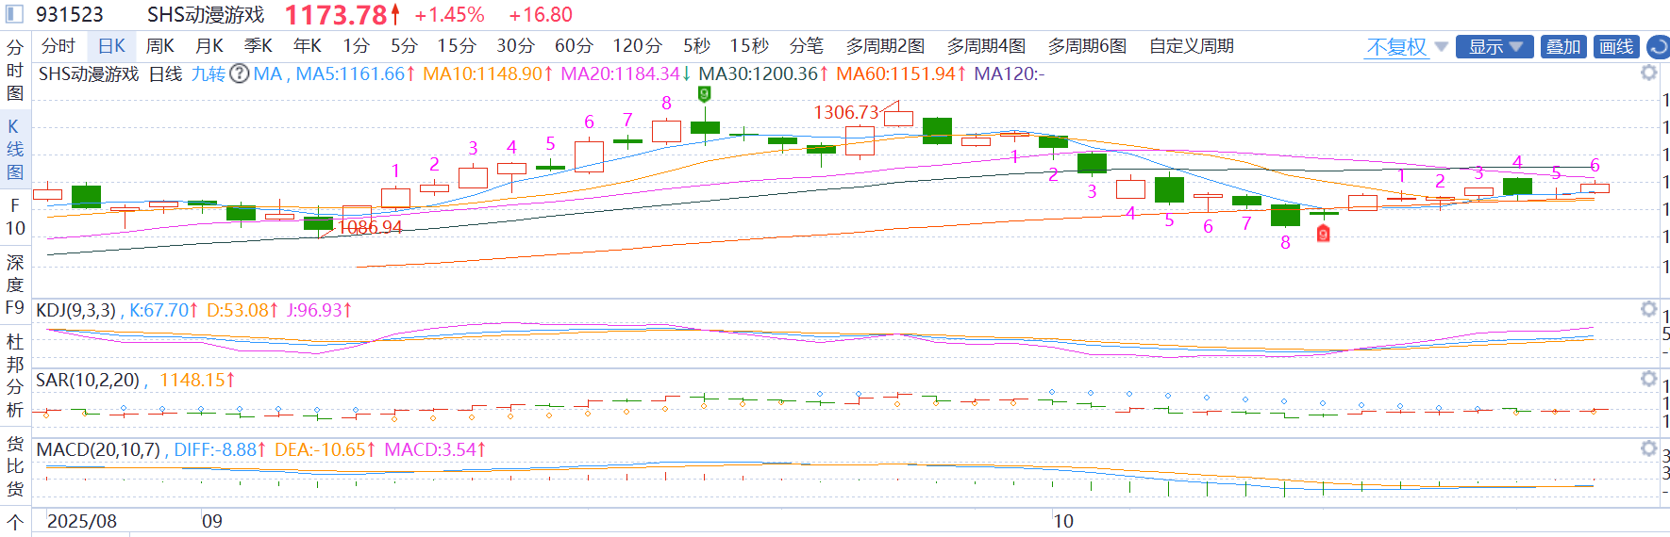
Task: Click the +1.45% change percentage
Action: click(449, 14)
